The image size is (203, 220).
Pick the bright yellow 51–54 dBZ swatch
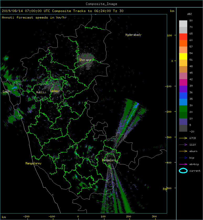183,56
